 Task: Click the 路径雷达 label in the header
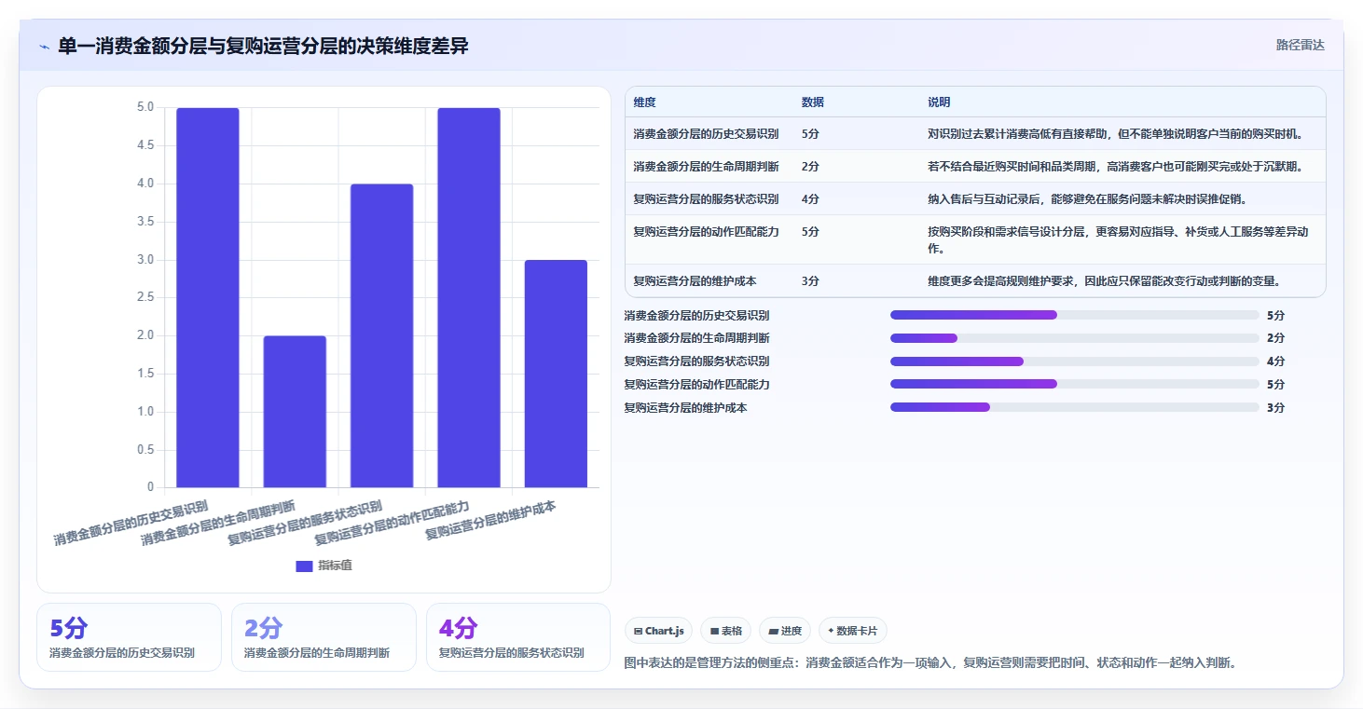coord(1301,45)
